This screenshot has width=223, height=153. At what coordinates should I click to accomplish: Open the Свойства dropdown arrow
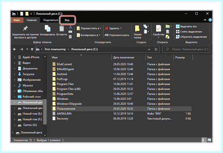(158, 38)
